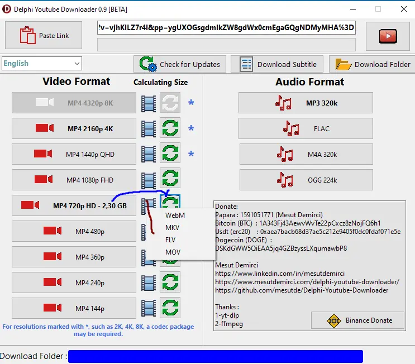Click refresh size icon for 2160p 4K
Screen dimensions: 415x364
(x=170, y=128)
